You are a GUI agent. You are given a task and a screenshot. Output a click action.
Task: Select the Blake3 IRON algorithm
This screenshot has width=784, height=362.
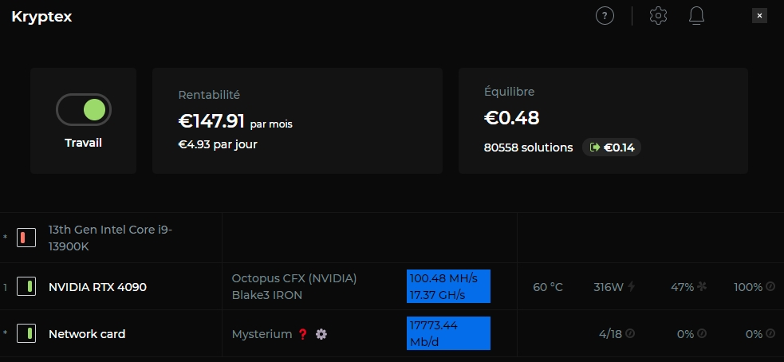[268, 295]
